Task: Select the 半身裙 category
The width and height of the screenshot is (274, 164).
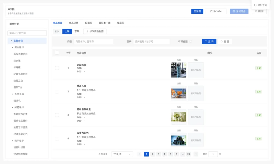Action: point(17,67)
